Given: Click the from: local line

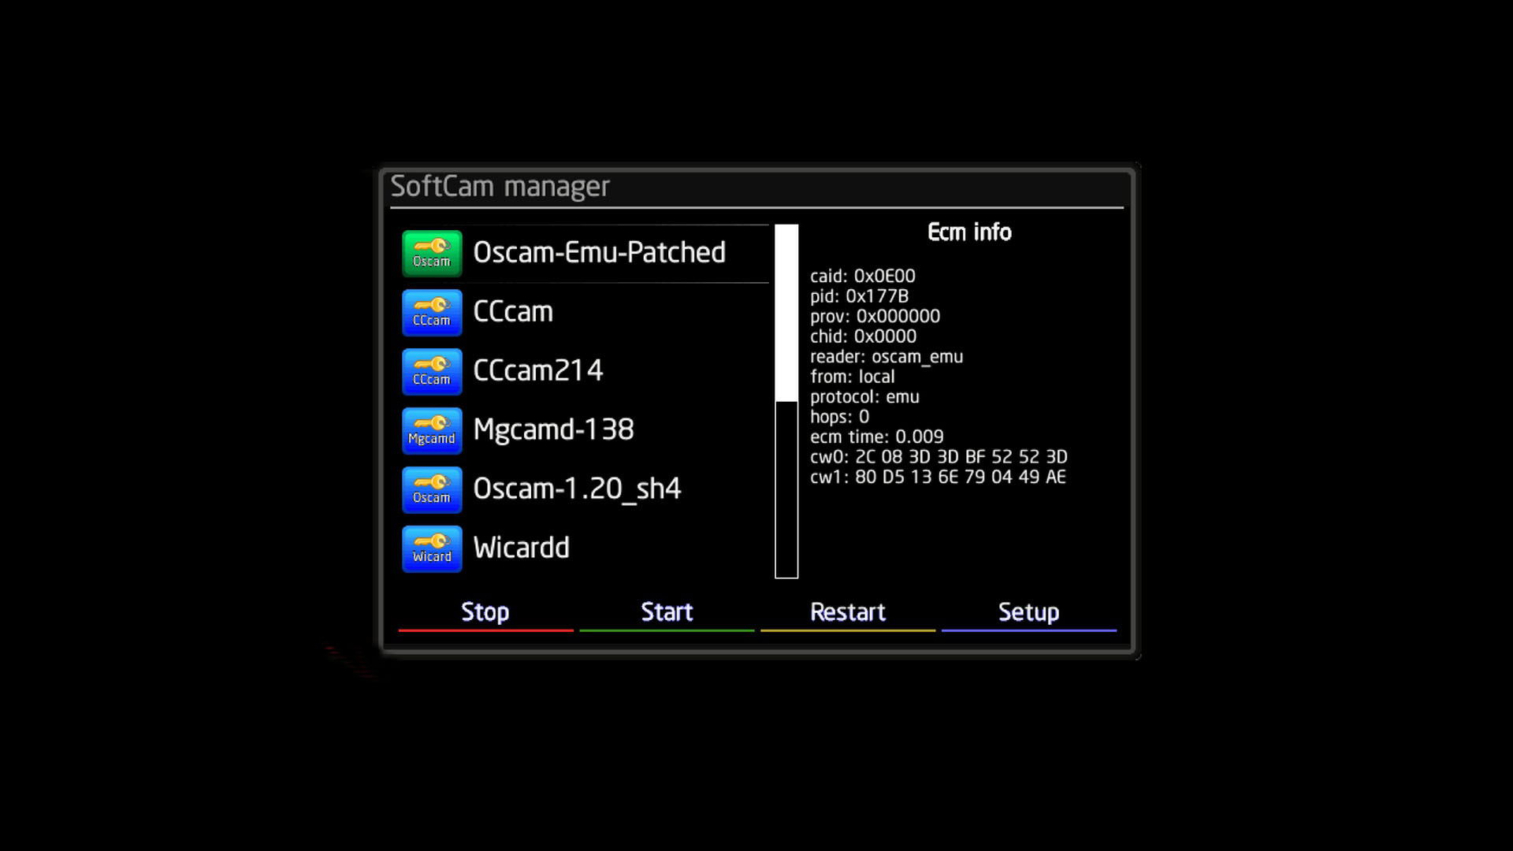Looking at the screenshot, I should coord(853,377).
